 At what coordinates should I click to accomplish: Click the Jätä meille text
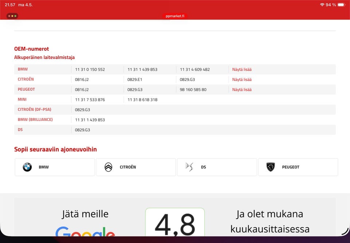point(85,214)
